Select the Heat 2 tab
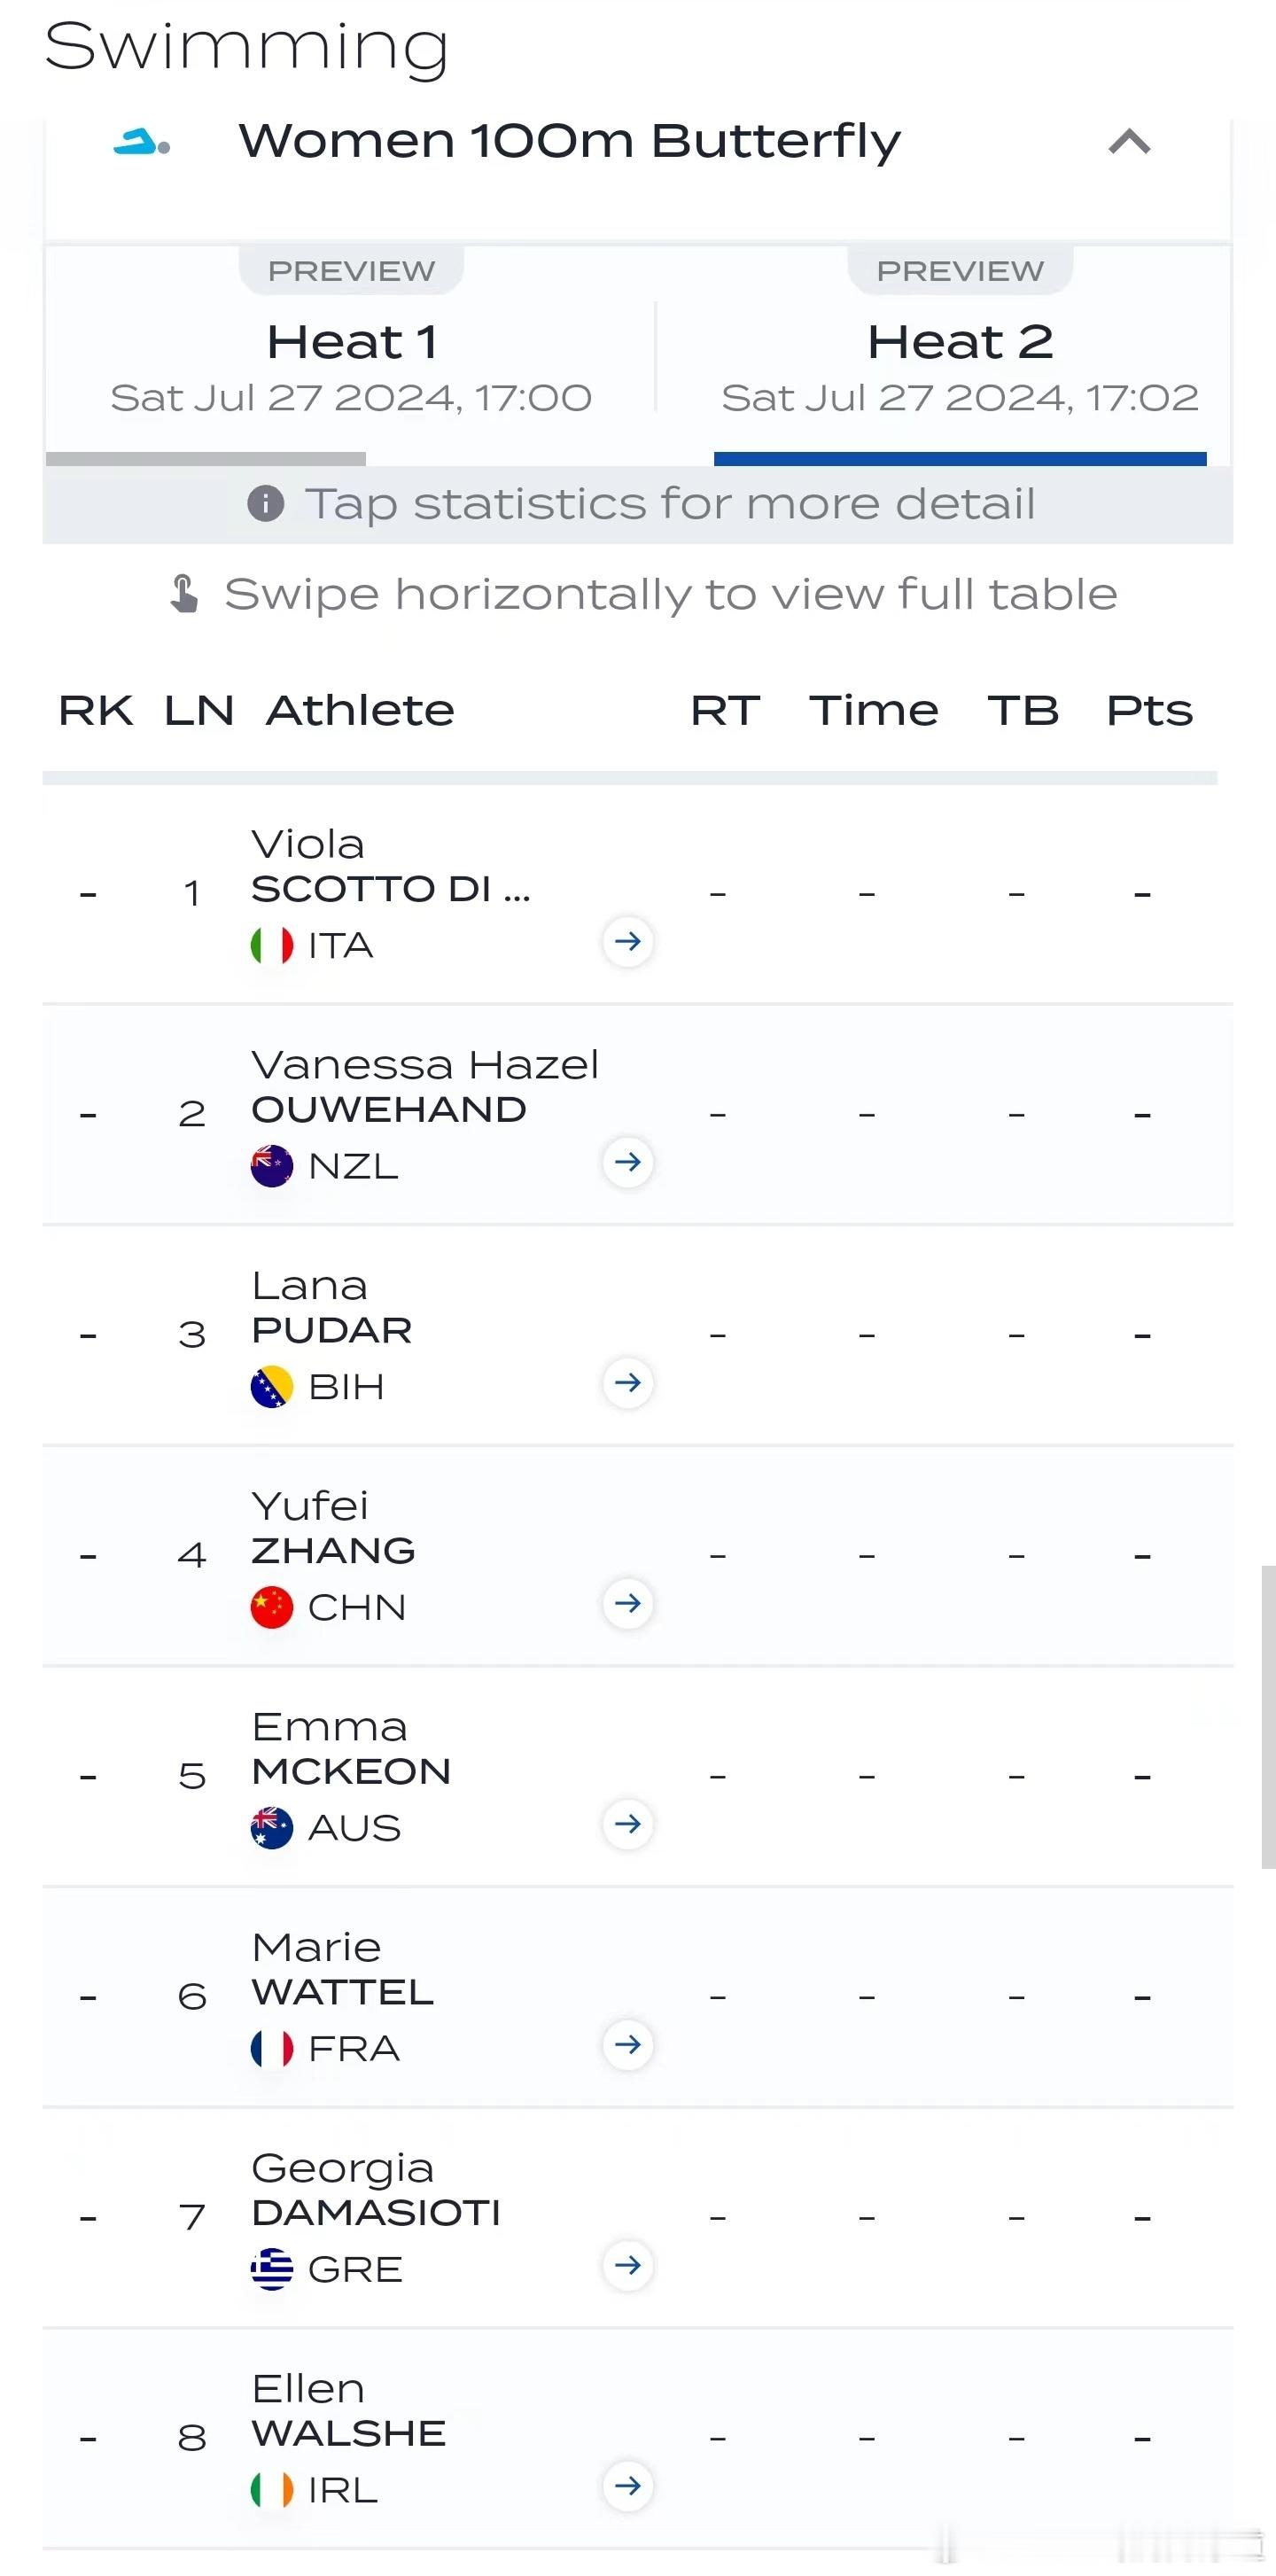Viewport: 1276px width, 2576px height. click(960, 356)
